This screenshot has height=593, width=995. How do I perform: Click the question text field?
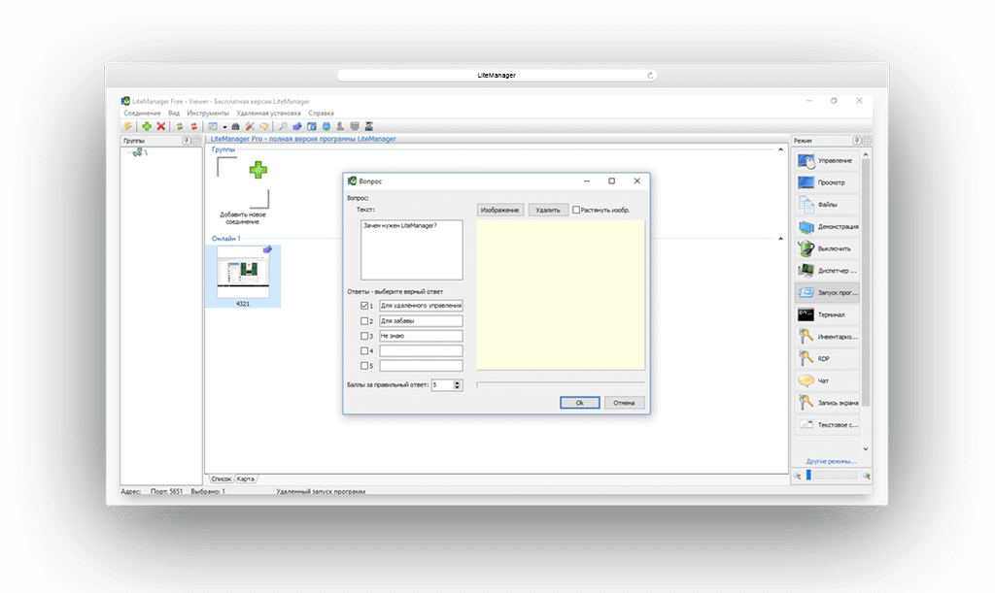tap(412, 250)
